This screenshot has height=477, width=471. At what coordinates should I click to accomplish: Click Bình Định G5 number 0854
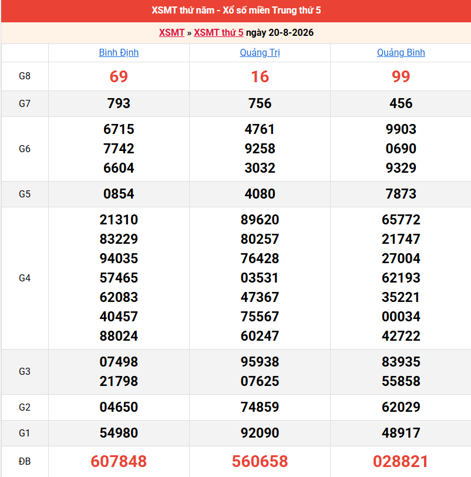point(119,194)
